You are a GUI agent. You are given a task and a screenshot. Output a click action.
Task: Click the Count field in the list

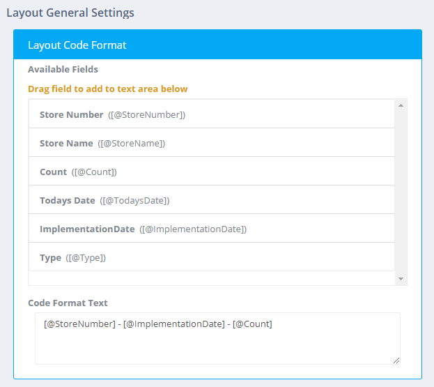click(211, 172)
